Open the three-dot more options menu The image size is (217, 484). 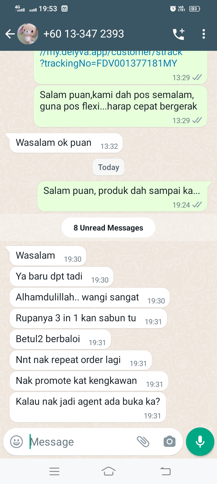(204, 34)
